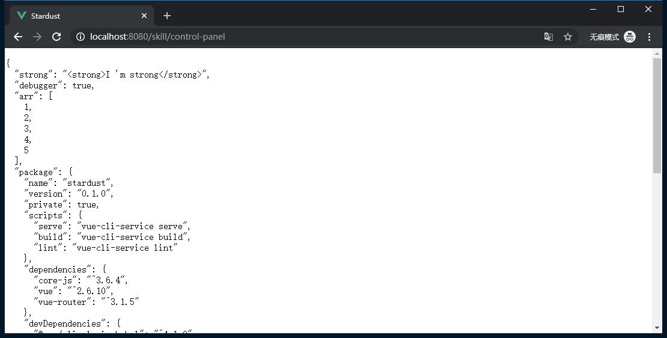View site information for localhost
The image size is (667, 338).
tap(80, 37)
